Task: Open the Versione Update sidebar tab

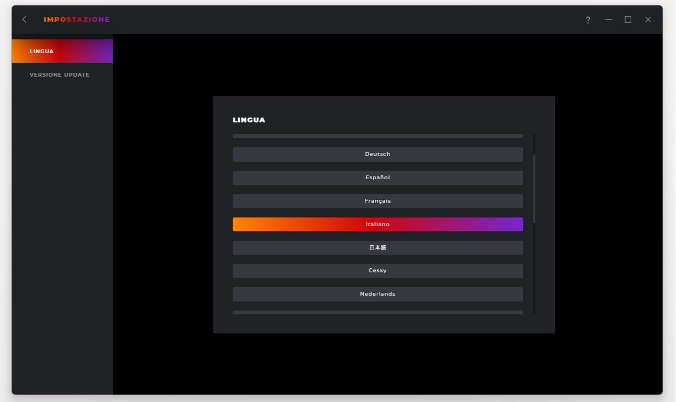Action: 62,74
